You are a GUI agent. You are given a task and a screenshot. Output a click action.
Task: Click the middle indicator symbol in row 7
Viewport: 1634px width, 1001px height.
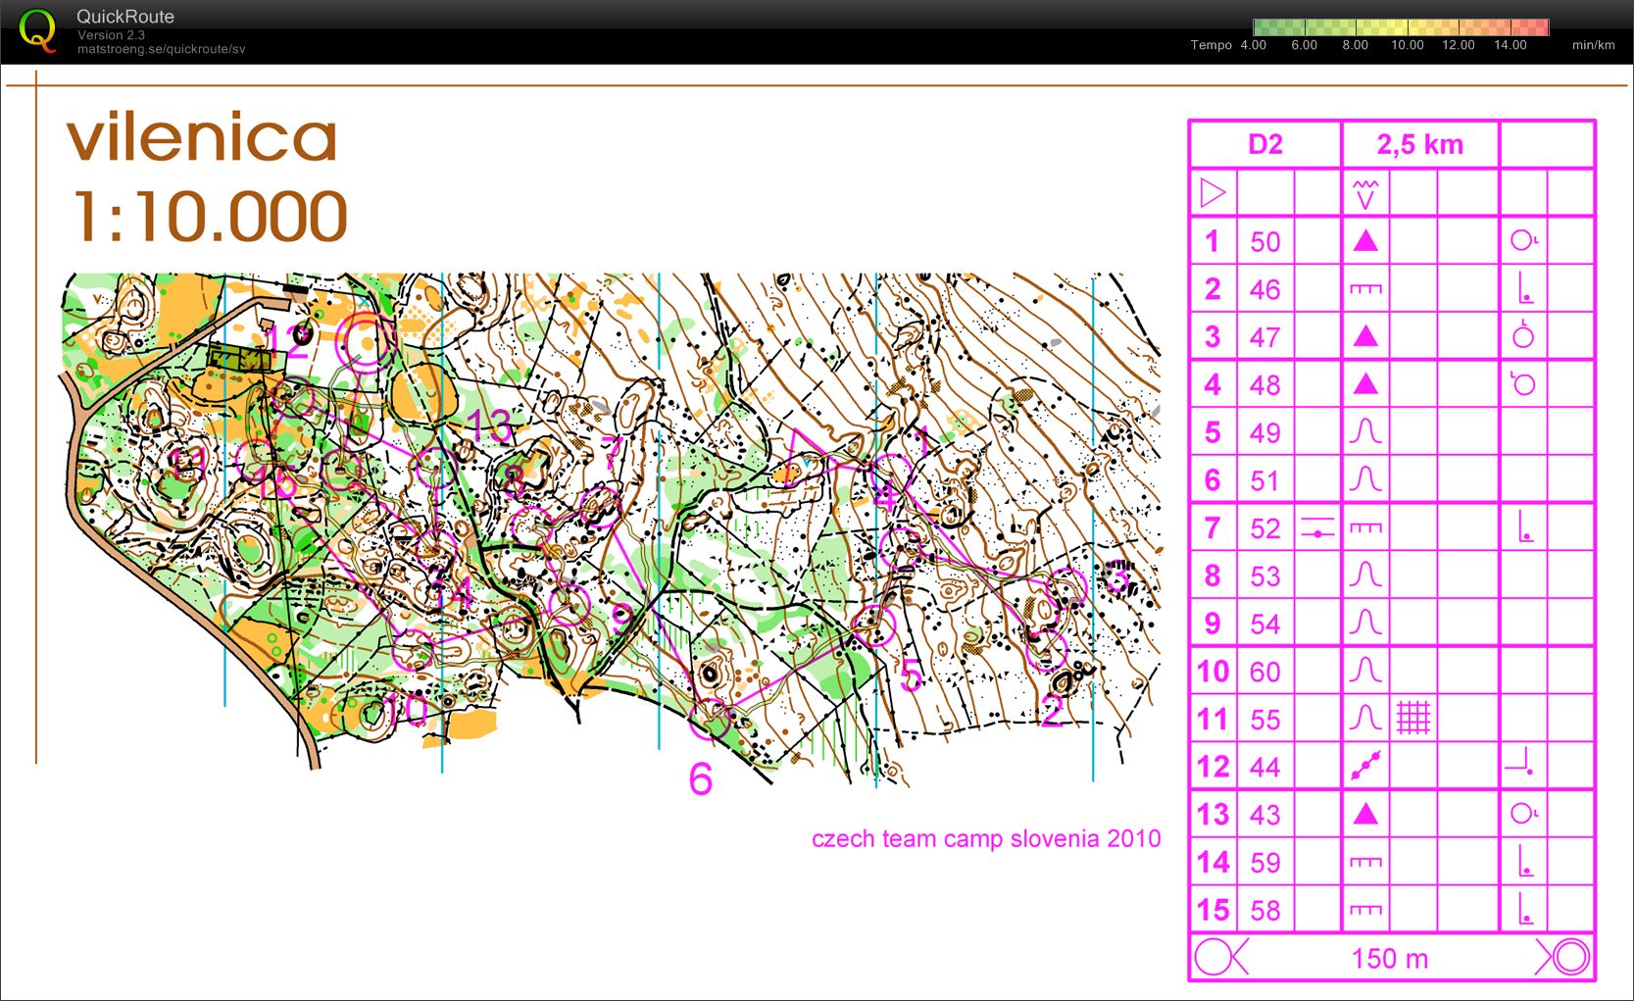[1317, 528]
